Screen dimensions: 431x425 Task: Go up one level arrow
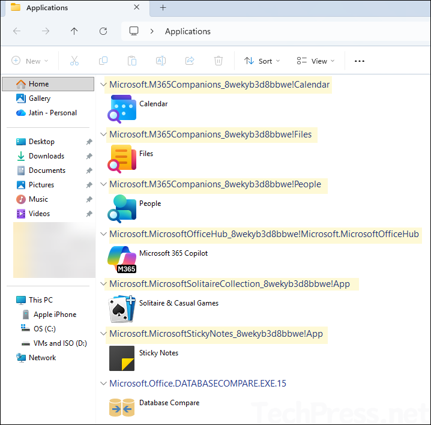click(x=74, y=31)
